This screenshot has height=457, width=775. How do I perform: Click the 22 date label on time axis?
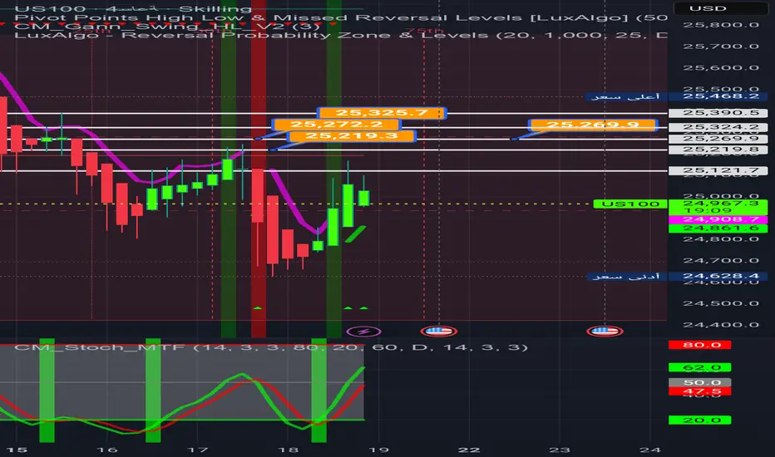pyautogui.click(x=469, y=450)
